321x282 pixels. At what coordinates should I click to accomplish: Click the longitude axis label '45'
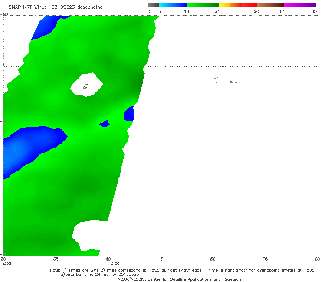pyautogui.click(x=160, y=259)
